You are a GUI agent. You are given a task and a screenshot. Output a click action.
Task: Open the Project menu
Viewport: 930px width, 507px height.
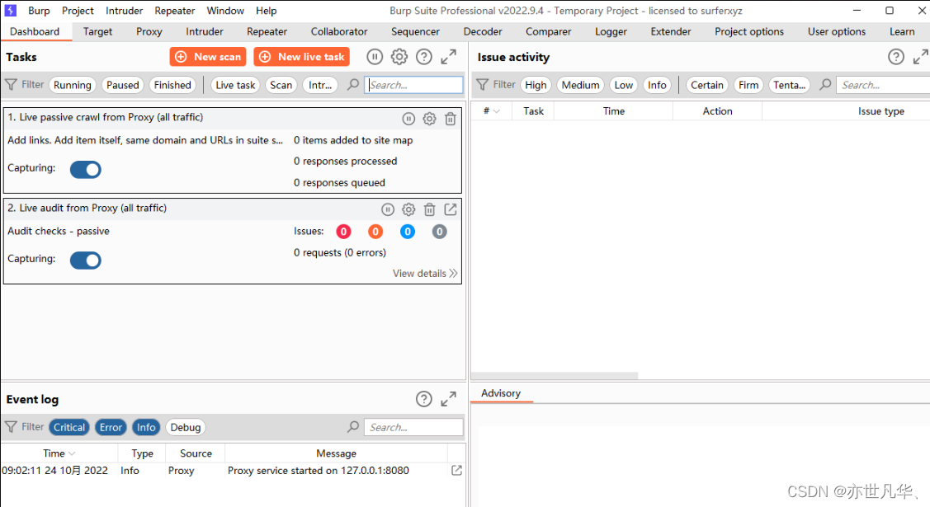click(78, 11)
